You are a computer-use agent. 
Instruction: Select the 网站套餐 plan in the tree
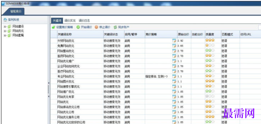[18, 35]
